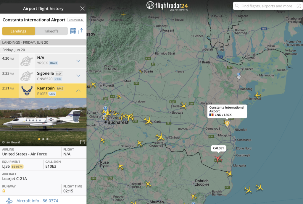Click the aircraft near Razgrad

(148, 184)
